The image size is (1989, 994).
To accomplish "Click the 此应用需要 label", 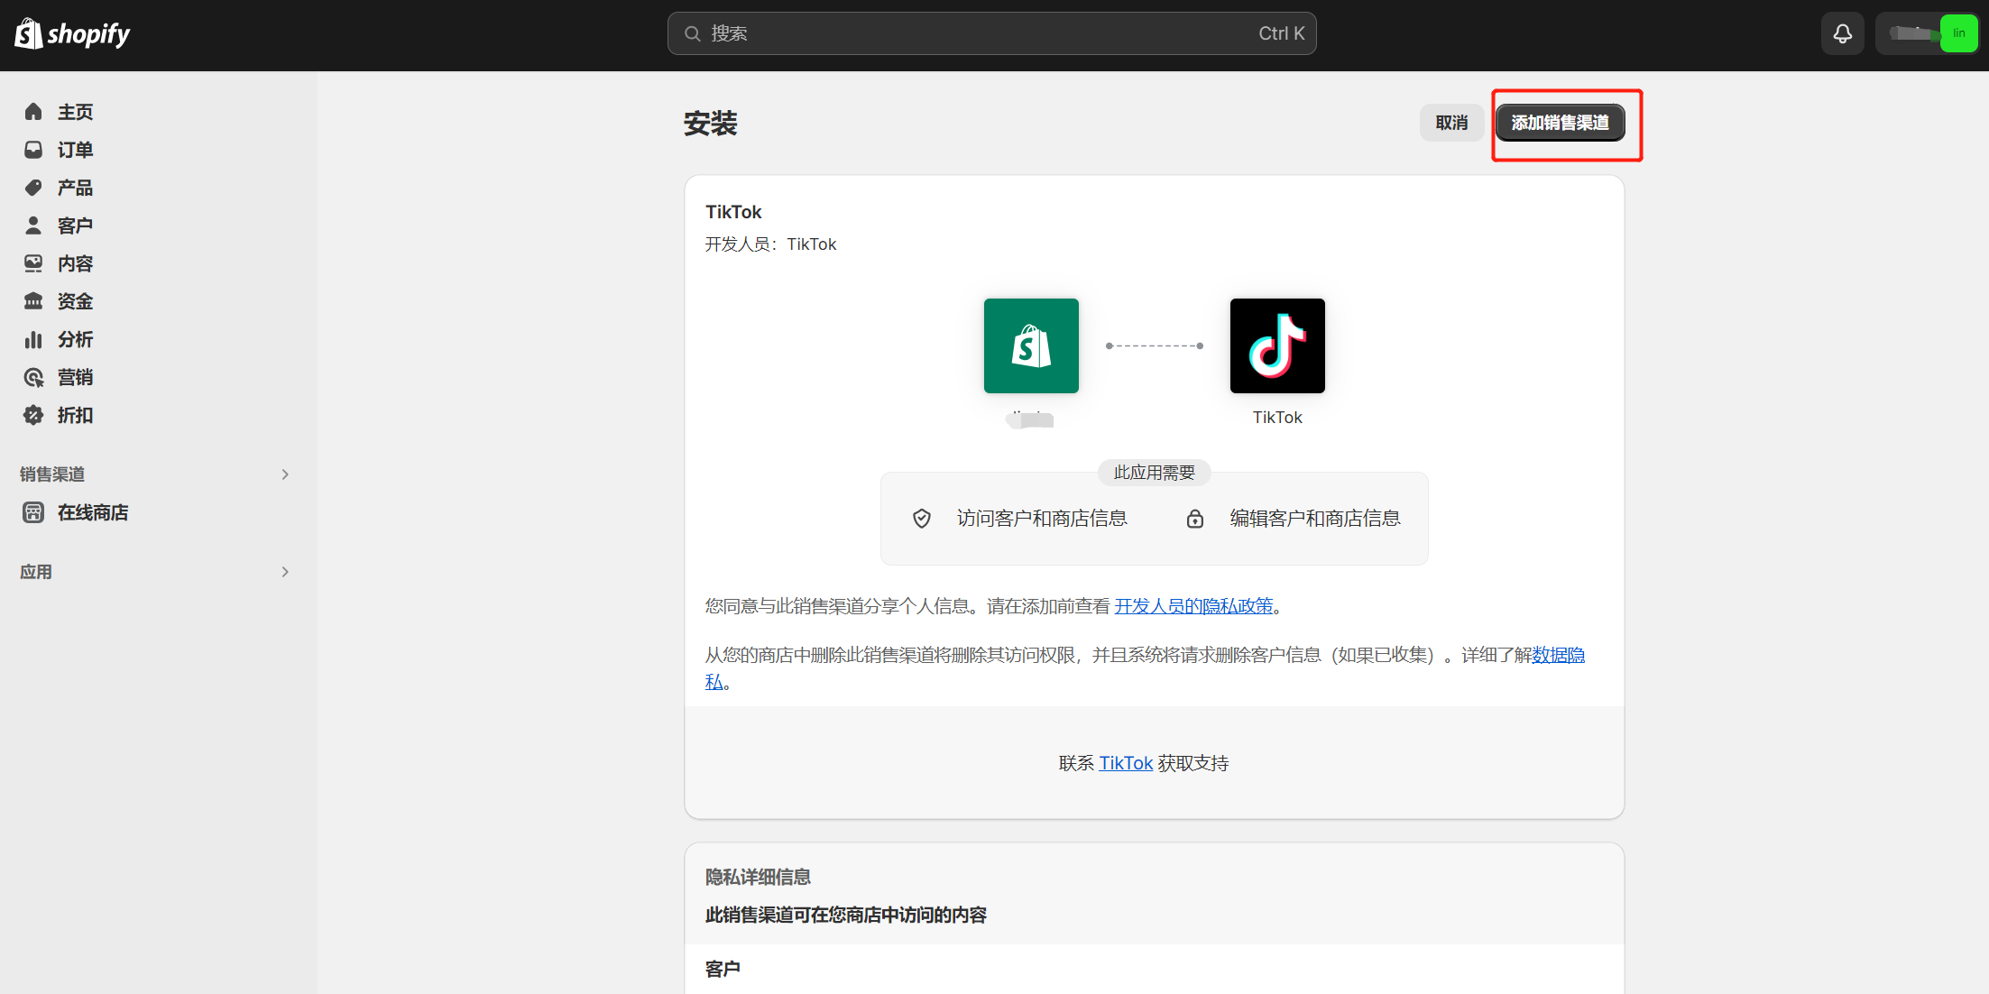I will click(x=1154, y=473).
